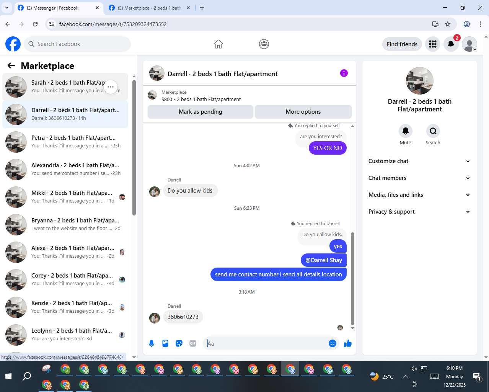The width and height of the screenshot is (489, 392).
Task: Open Alexandria 2 beds conversation
Action: [x=65, y=170]
